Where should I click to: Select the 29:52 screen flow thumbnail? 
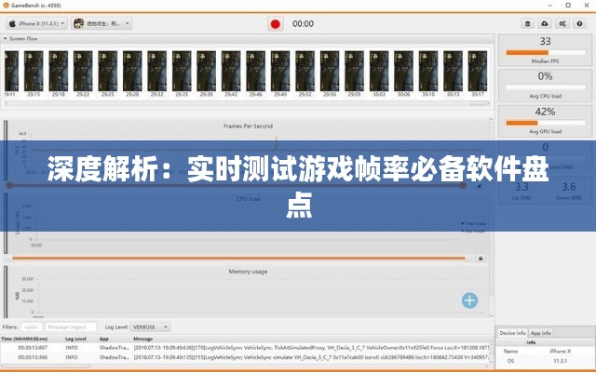click(x=305, y=71)
